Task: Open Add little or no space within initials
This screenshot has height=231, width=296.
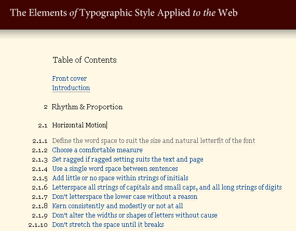Action: point(120,178)
